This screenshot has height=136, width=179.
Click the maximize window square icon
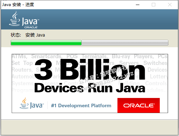pyautogui.click(x=154, y=5)
